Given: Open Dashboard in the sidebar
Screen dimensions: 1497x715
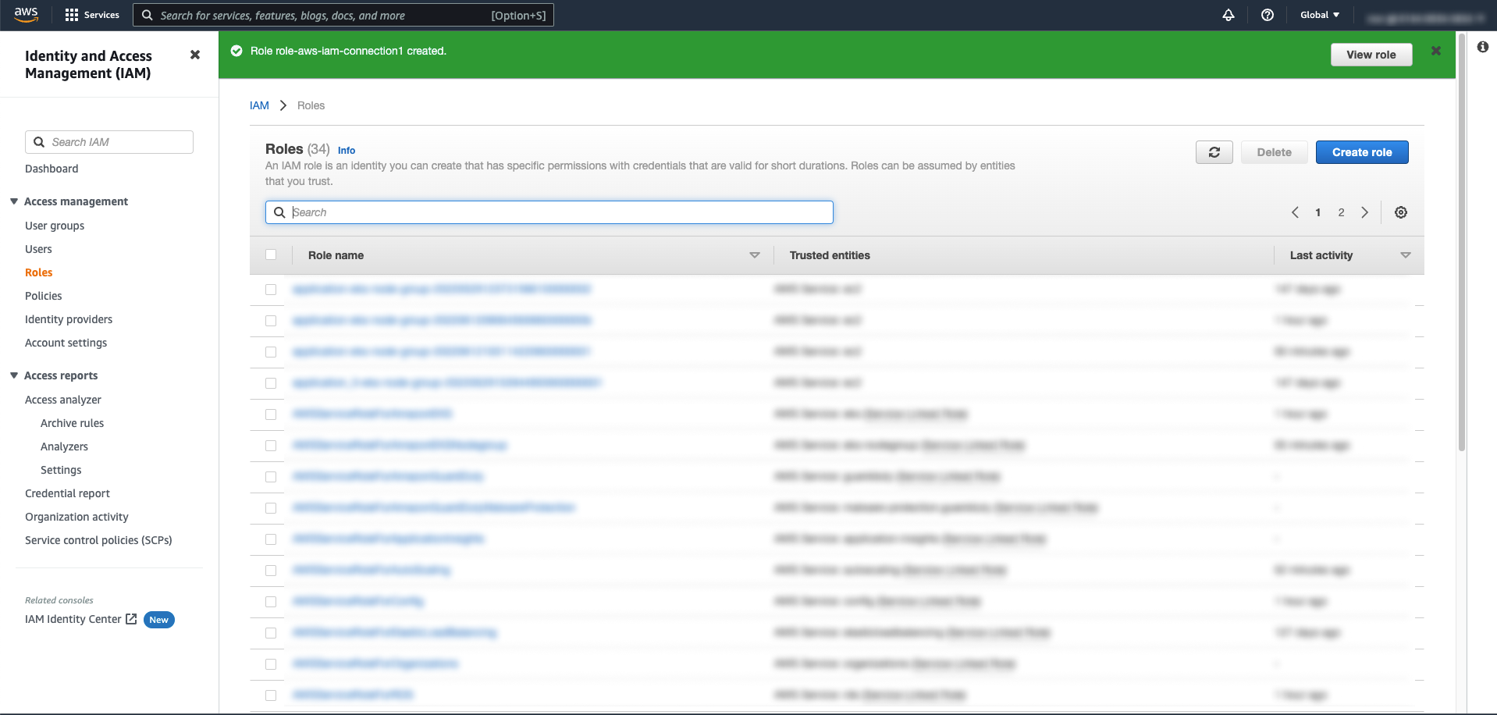Looking at the screenshot, I should 52,169.
